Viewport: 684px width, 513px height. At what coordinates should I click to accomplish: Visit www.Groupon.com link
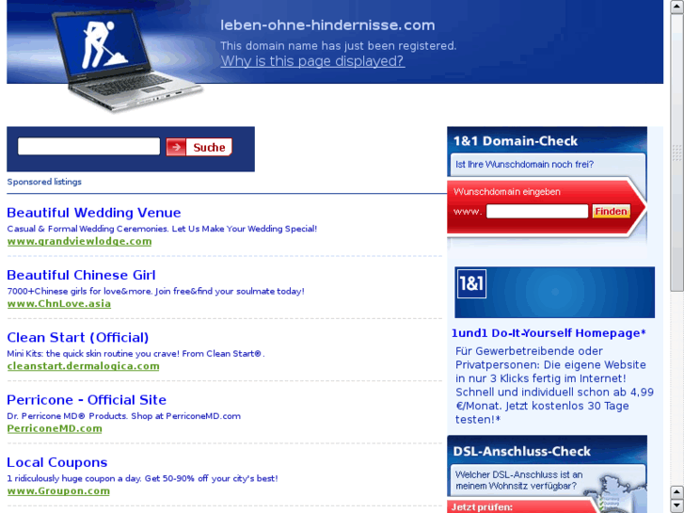(x=58, y=490)
